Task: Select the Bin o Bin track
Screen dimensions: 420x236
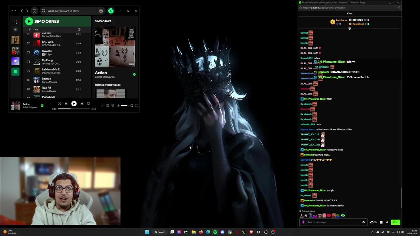Action: click(56, 52)
